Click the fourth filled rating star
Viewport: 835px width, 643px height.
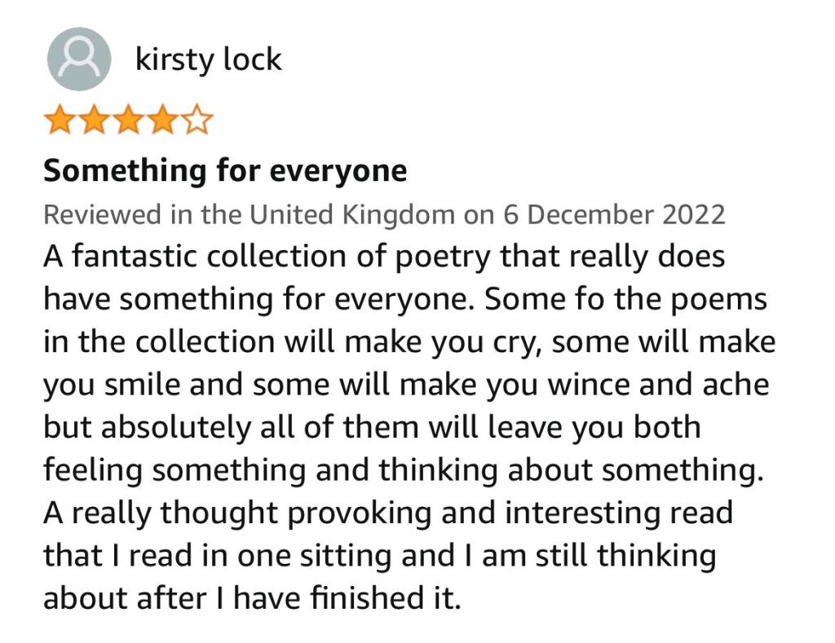pos(162,121)
